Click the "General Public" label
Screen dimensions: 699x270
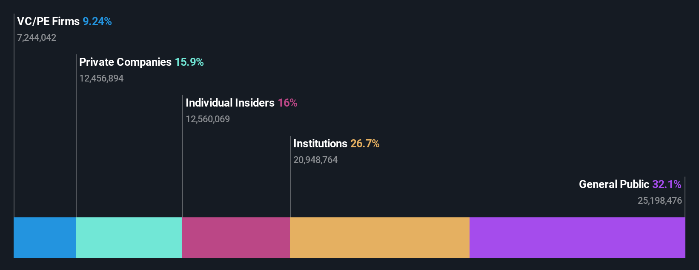pos(614,184)
